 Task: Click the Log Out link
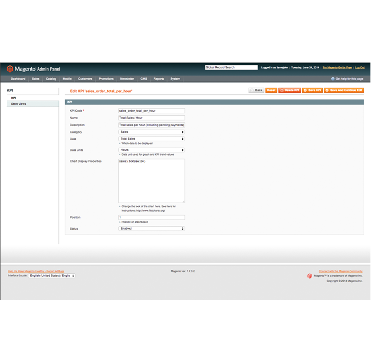(x=360, y=68)
